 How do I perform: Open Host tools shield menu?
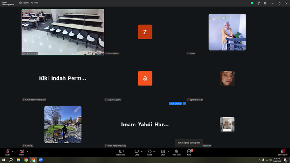point(176,153)
